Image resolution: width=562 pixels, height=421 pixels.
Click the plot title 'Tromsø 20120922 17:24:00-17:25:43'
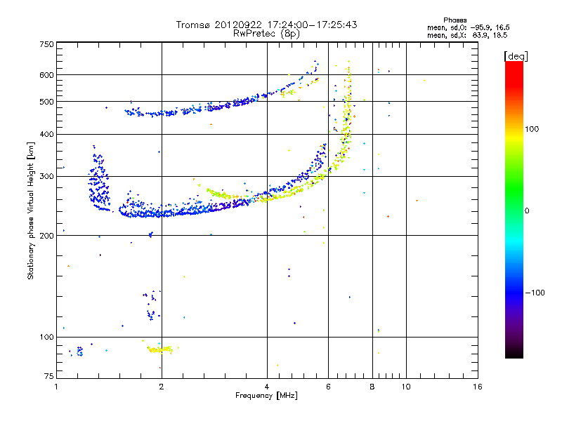point(266,25)
